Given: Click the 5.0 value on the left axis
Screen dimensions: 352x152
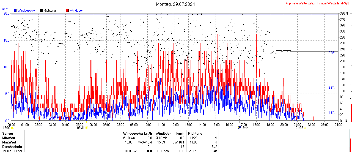Looking at the screenshot, I should (x=7, y=94).
